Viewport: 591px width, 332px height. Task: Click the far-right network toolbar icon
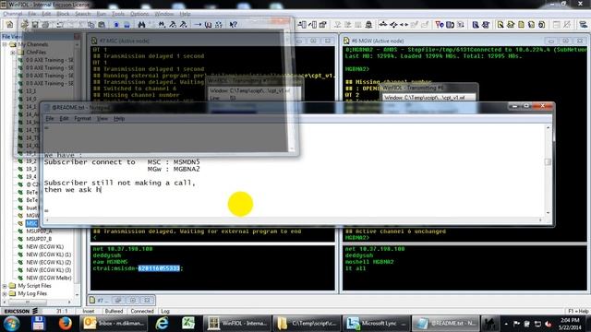coord(583,25)
